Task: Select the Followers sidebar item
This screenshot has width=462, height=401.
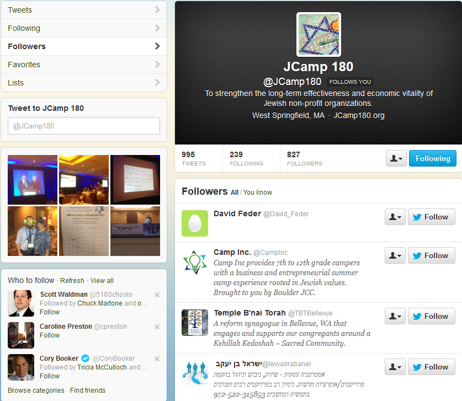Action: pyautogui.click(x=84, y=46)
